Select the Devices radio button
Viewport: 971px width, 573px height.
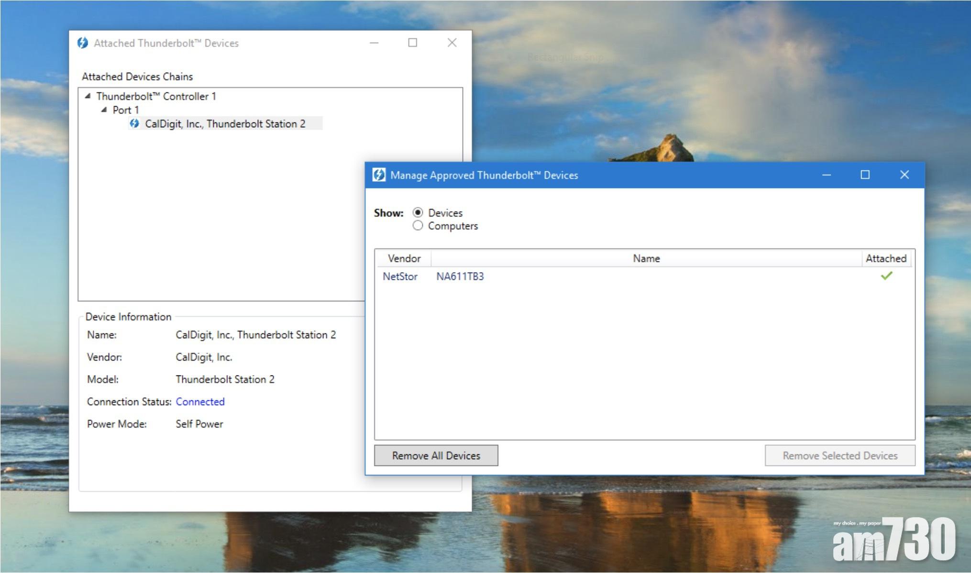point(418,212)
